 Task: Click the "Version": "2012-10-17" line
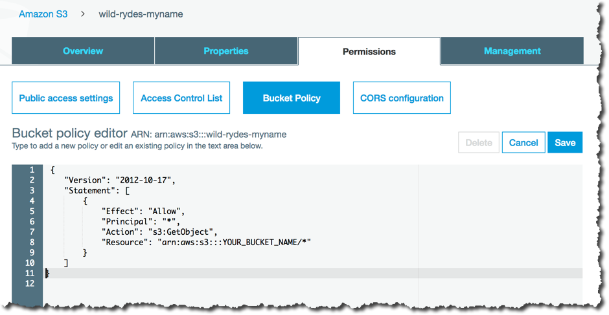click(120, 180)
